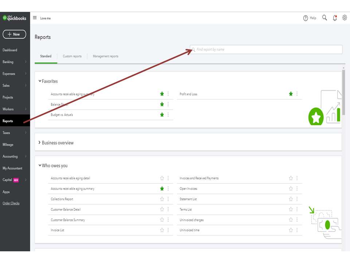This screenshot has width=350, height=263.
Task: Collapse the Who owes you section
Action: click(40, 165)
